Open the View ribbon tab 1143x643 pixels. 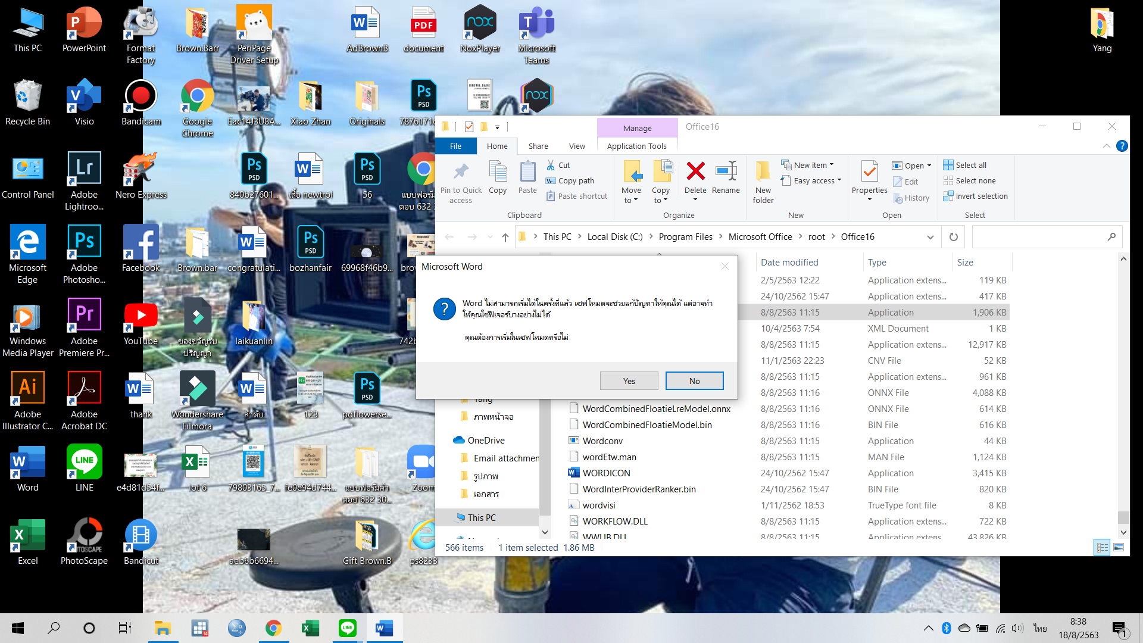pos(576,146)
